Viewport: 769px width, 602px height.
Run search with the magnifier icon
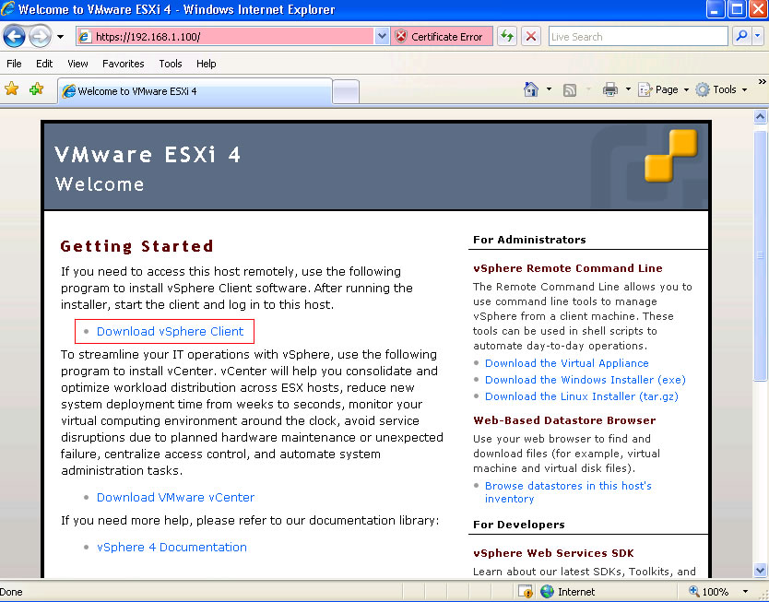click(741, 36)
